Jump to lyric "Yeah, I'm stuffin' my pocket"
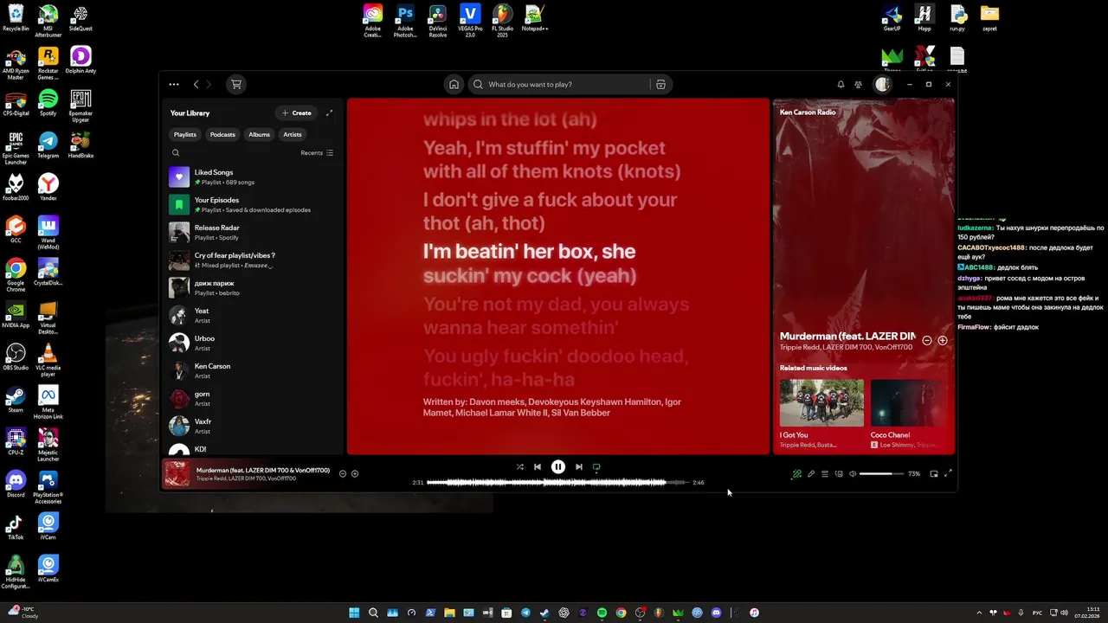 click(551, 160)
